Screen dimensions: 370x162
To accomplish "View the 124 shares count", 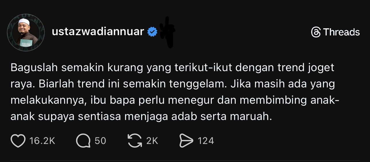I will click(206, 141).
